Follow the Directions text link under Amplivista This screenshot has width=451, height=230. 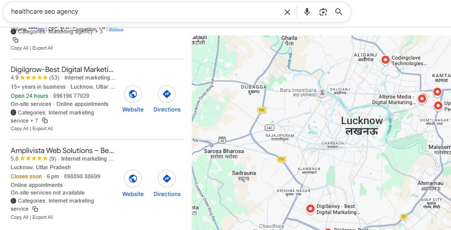coord(167,194)
